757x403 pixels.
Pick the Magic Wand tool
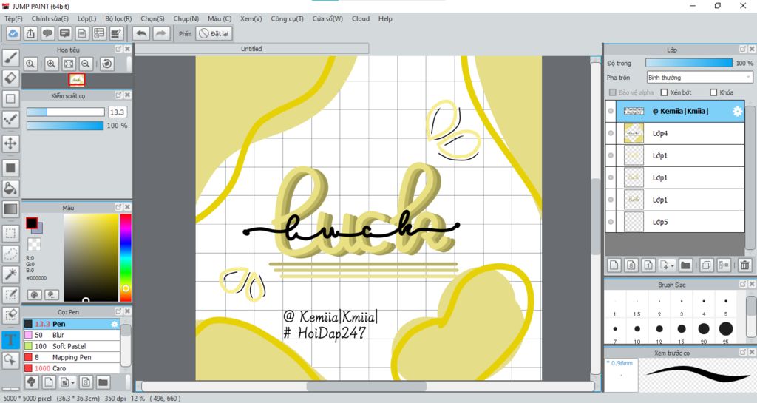[x=10, y=274]
